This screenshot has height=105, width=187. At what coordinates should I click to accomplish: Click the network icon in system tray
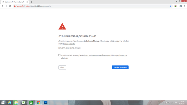(169, 103)
